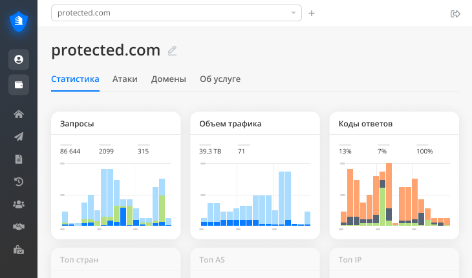Image resolution: width=472 pixels, height=278 pixels.
Task: Click the paper plane icon in sidebar
Action: click(x=18, y=137)
